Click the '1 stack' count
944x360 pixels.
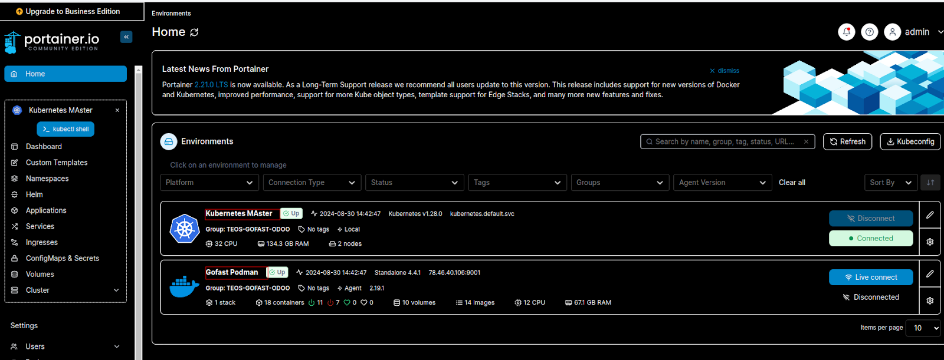point(221,303)
